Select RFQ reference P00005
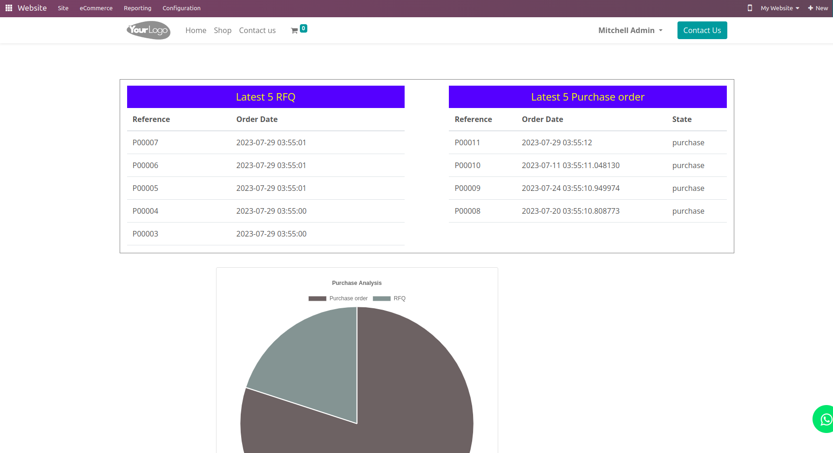The width and height of the screenshot is (833, 453). coord(145,188)
